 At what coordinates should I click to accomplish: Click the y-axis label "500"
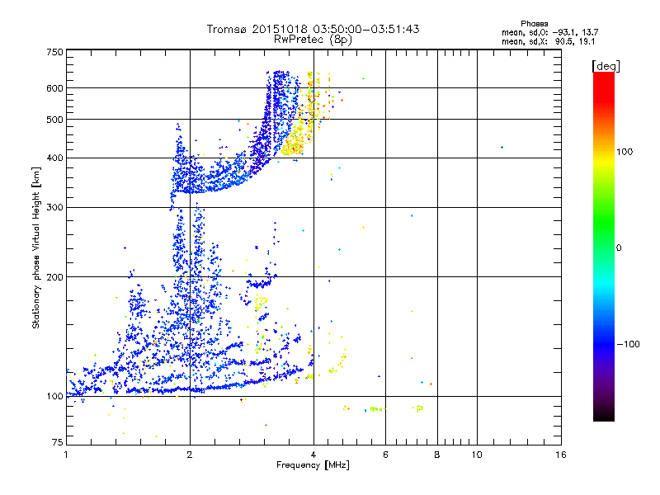pos(55,120)
